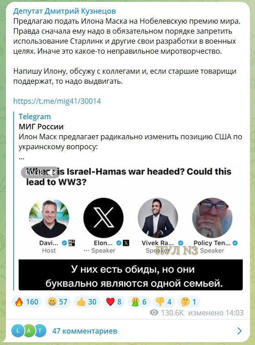Expand the comments with right chevron

pos(240,331)
